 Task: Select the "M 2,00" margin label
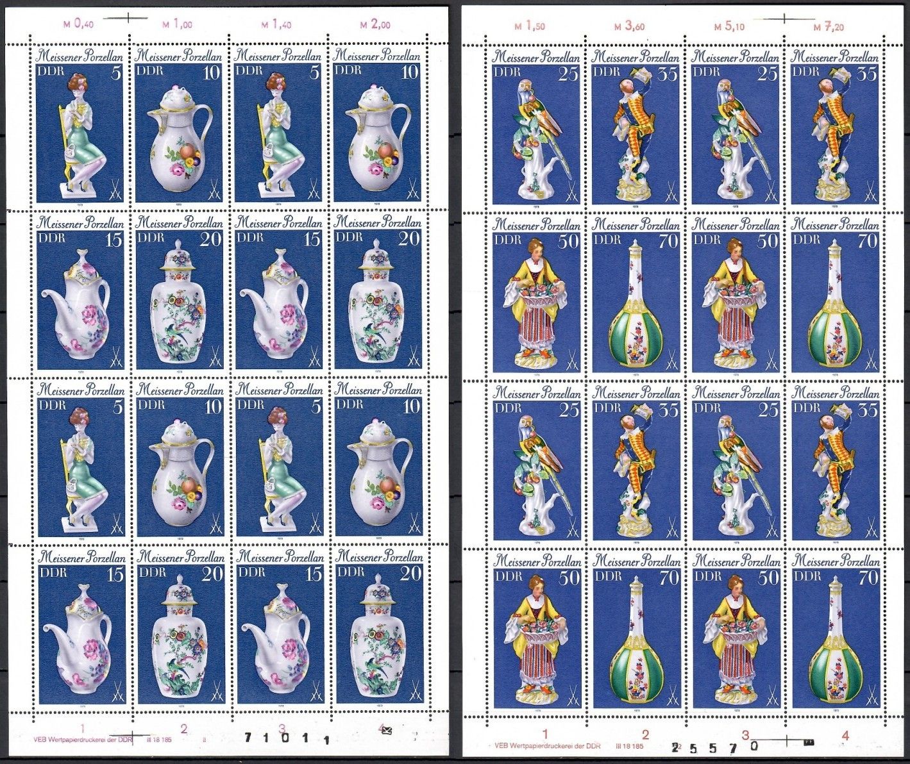click(375, 24)
